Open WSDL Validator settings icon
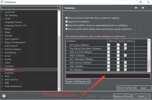Image resolution: width=152 pixels, height=100 pixels. 125,55
